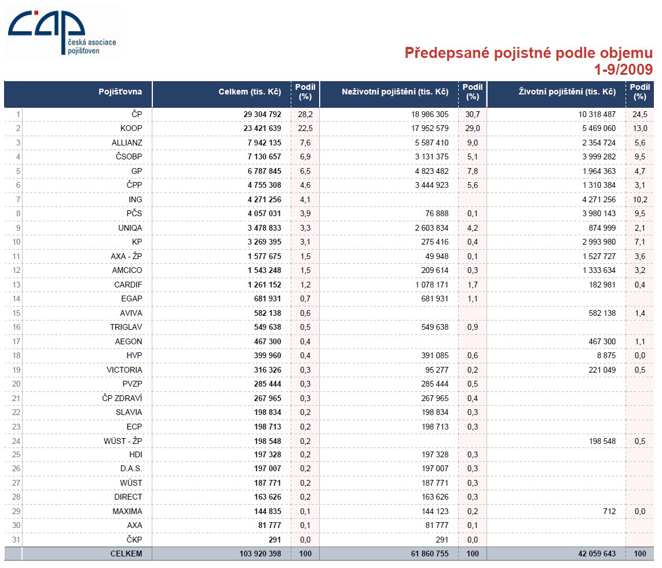
Task: Select ALLIANZ total 7 942 135
Action: pos(264,143)
